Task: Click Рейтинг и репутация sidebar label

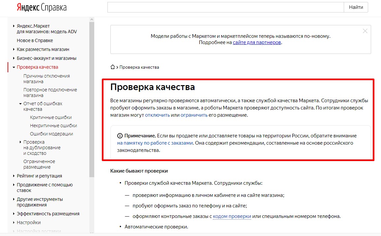Action: coord(39,176)
